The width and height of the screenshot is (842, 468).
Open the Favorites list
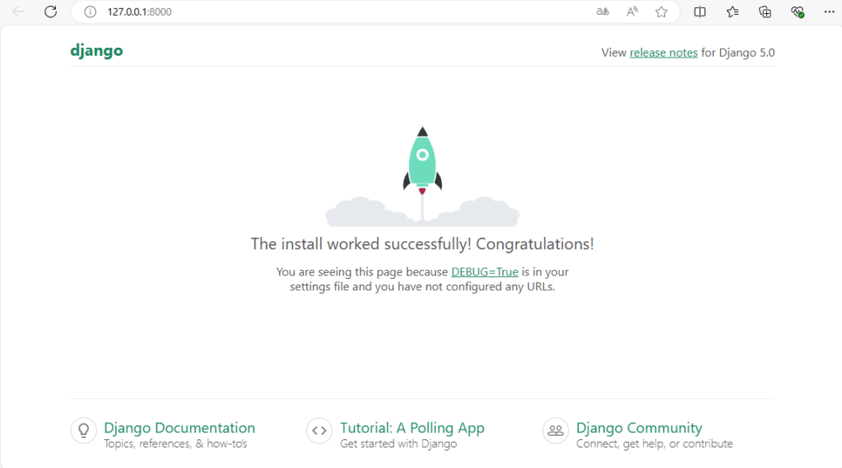733,12
